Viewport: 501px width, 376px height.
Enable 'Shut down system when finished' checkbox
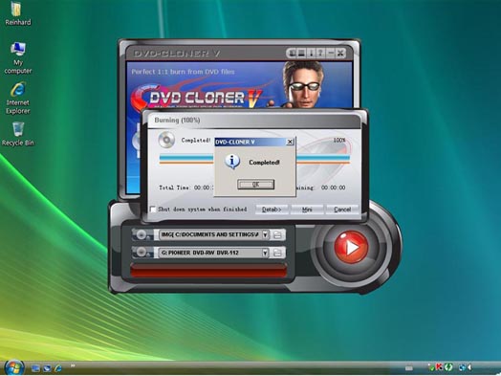[153, 210]
